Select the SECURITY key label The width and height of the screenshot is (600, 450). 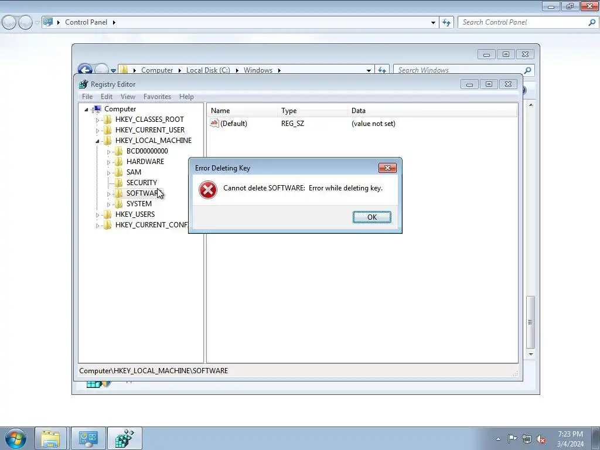coord(142,183)
